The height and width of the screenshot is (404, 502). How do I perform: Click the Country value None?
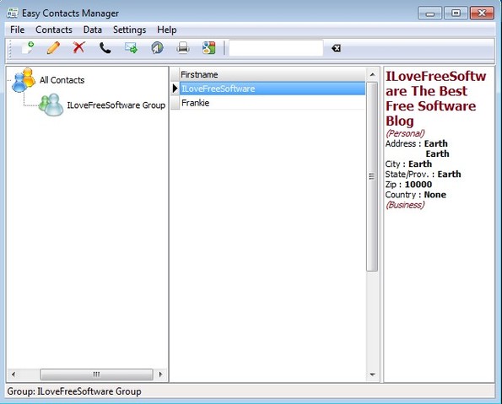pyautogui.click(x=435, y=195)
